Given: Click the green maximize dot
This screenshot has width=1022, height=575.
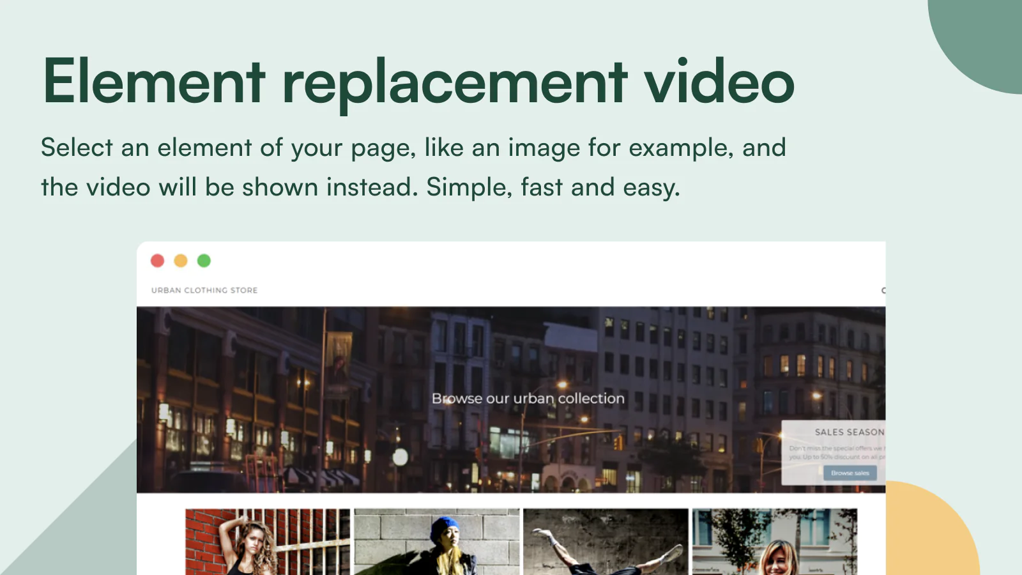Looking at the screenshot, I should tap(204, 261).
